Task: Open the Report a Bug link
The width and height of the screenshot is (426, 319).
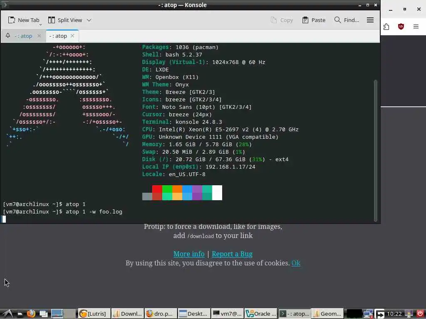Action: tap(232, 254)
